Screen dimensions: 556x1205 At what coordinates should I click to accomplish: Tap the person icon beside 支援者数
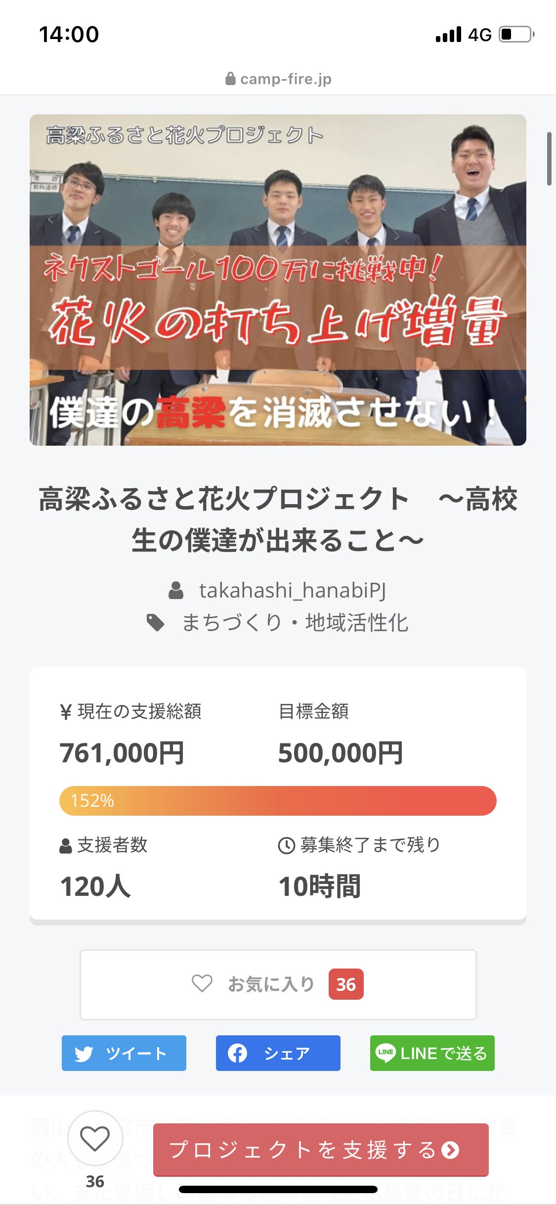tap(66, 846)
